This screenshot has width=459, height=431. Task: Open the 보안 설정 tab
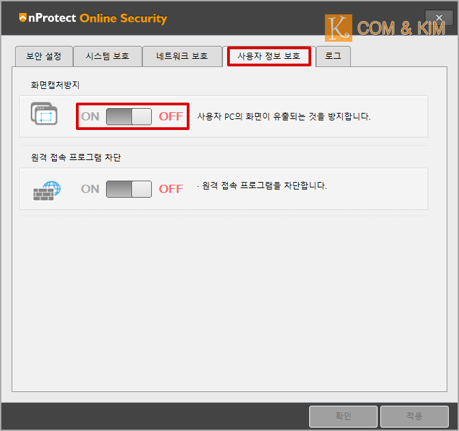point(44,56)
